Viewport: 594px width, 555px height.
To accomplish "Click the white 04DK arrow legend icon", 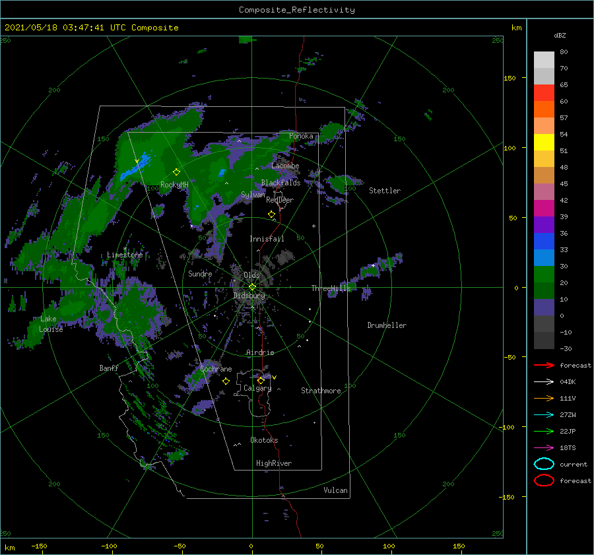I will point(544,381).
